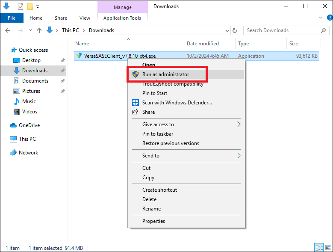Click Properties in the context menu
333x252 pixels.
tap(153, 221)
